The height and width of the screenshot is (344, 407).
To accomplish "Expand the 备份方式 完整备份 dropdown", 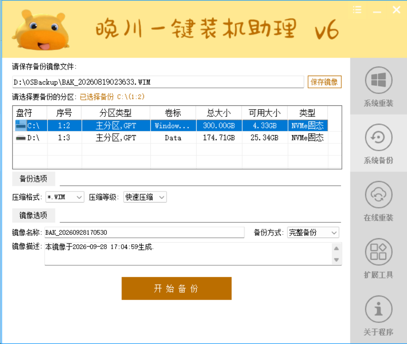I will pos(313,232).
